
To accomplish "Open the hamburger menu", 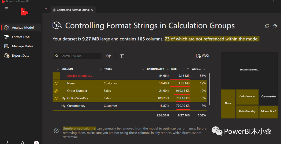I will point(7,9).
